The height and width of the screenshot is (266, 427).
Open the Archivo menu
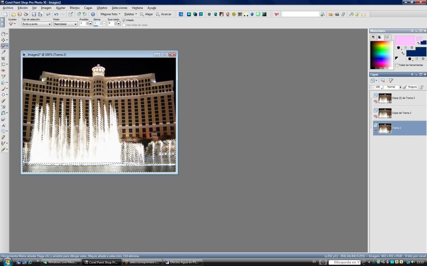pyautogui.click(x=8, y=8)
